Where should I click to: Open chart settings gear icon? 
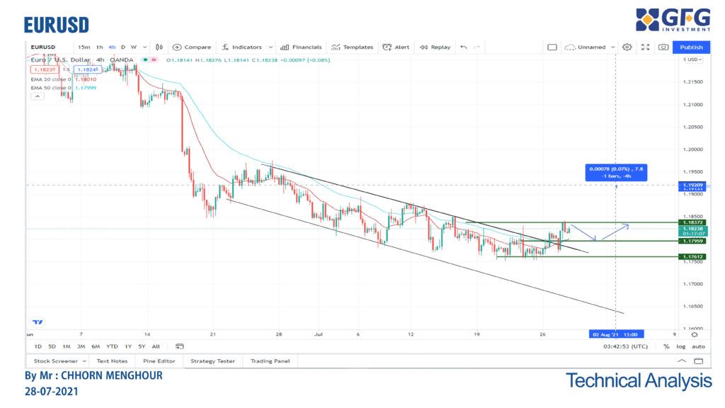[627, 47]
